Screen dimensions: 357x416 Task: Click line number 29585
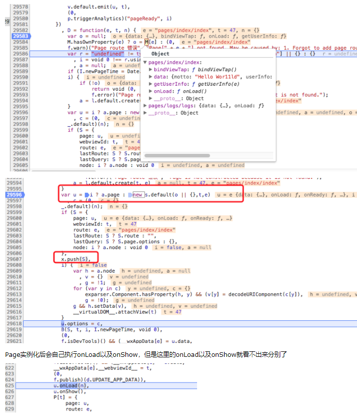click(21, 48)
